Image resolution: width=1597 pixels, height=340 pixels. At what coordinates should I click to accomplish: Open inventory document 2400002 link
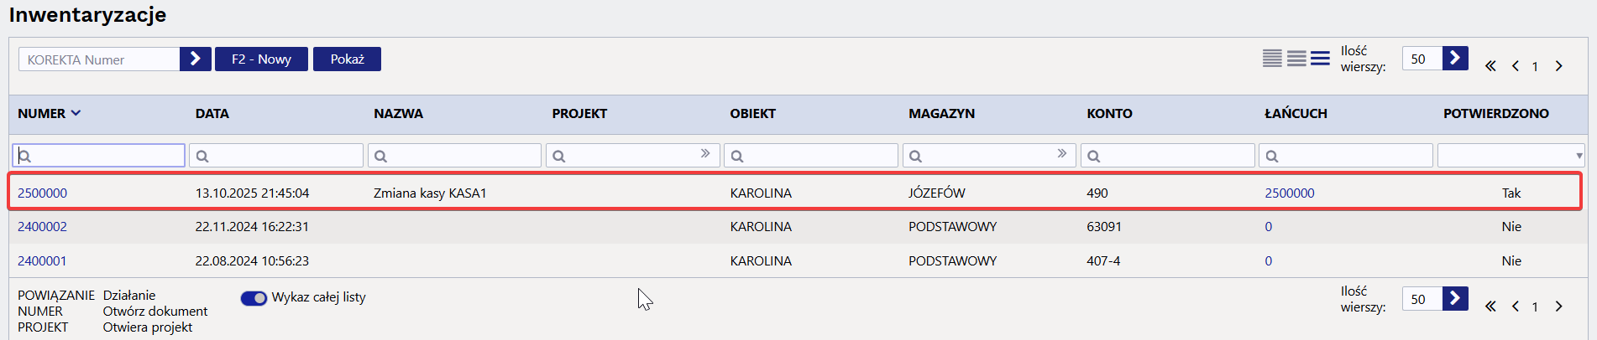click(x=42, y=227)
